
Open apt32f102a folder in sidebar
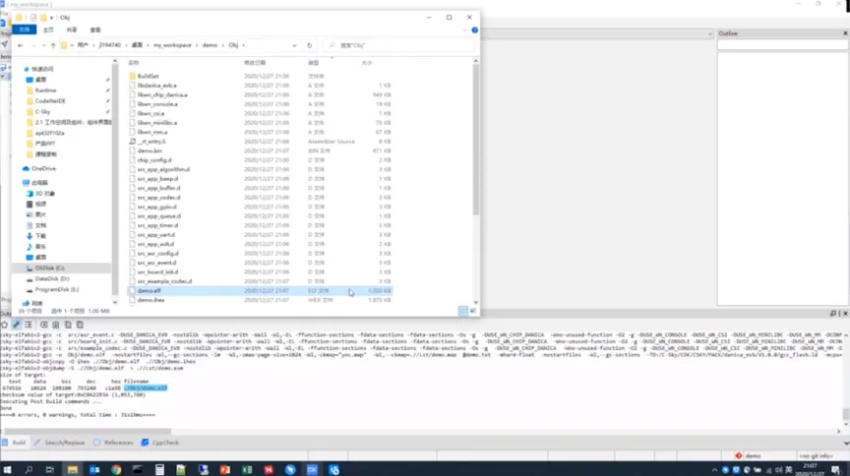pos(49,133)
